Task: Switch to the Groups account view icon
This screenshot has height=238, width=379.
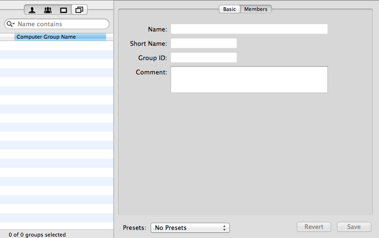Action: 48,10
